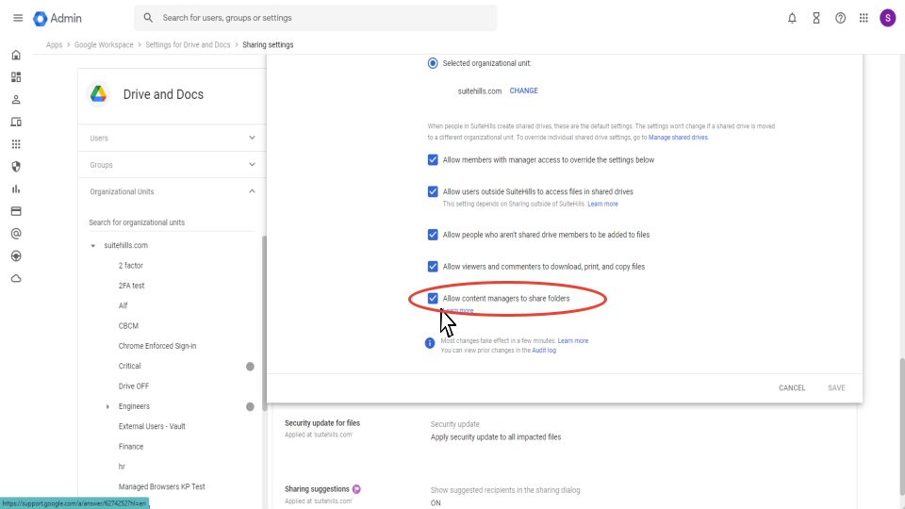
Task: Click the Google Admin logo
Action: (58, 19)
